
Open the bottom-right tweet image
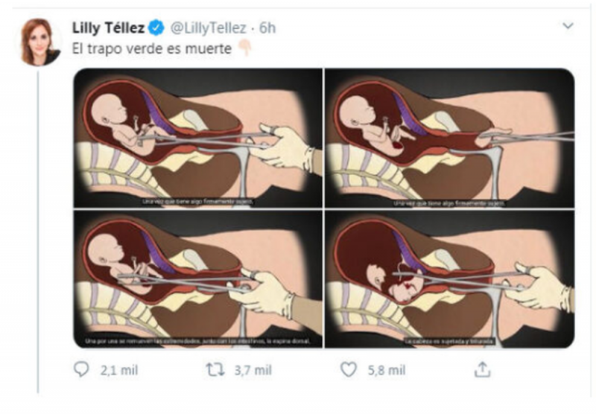[x=449, y=279]
